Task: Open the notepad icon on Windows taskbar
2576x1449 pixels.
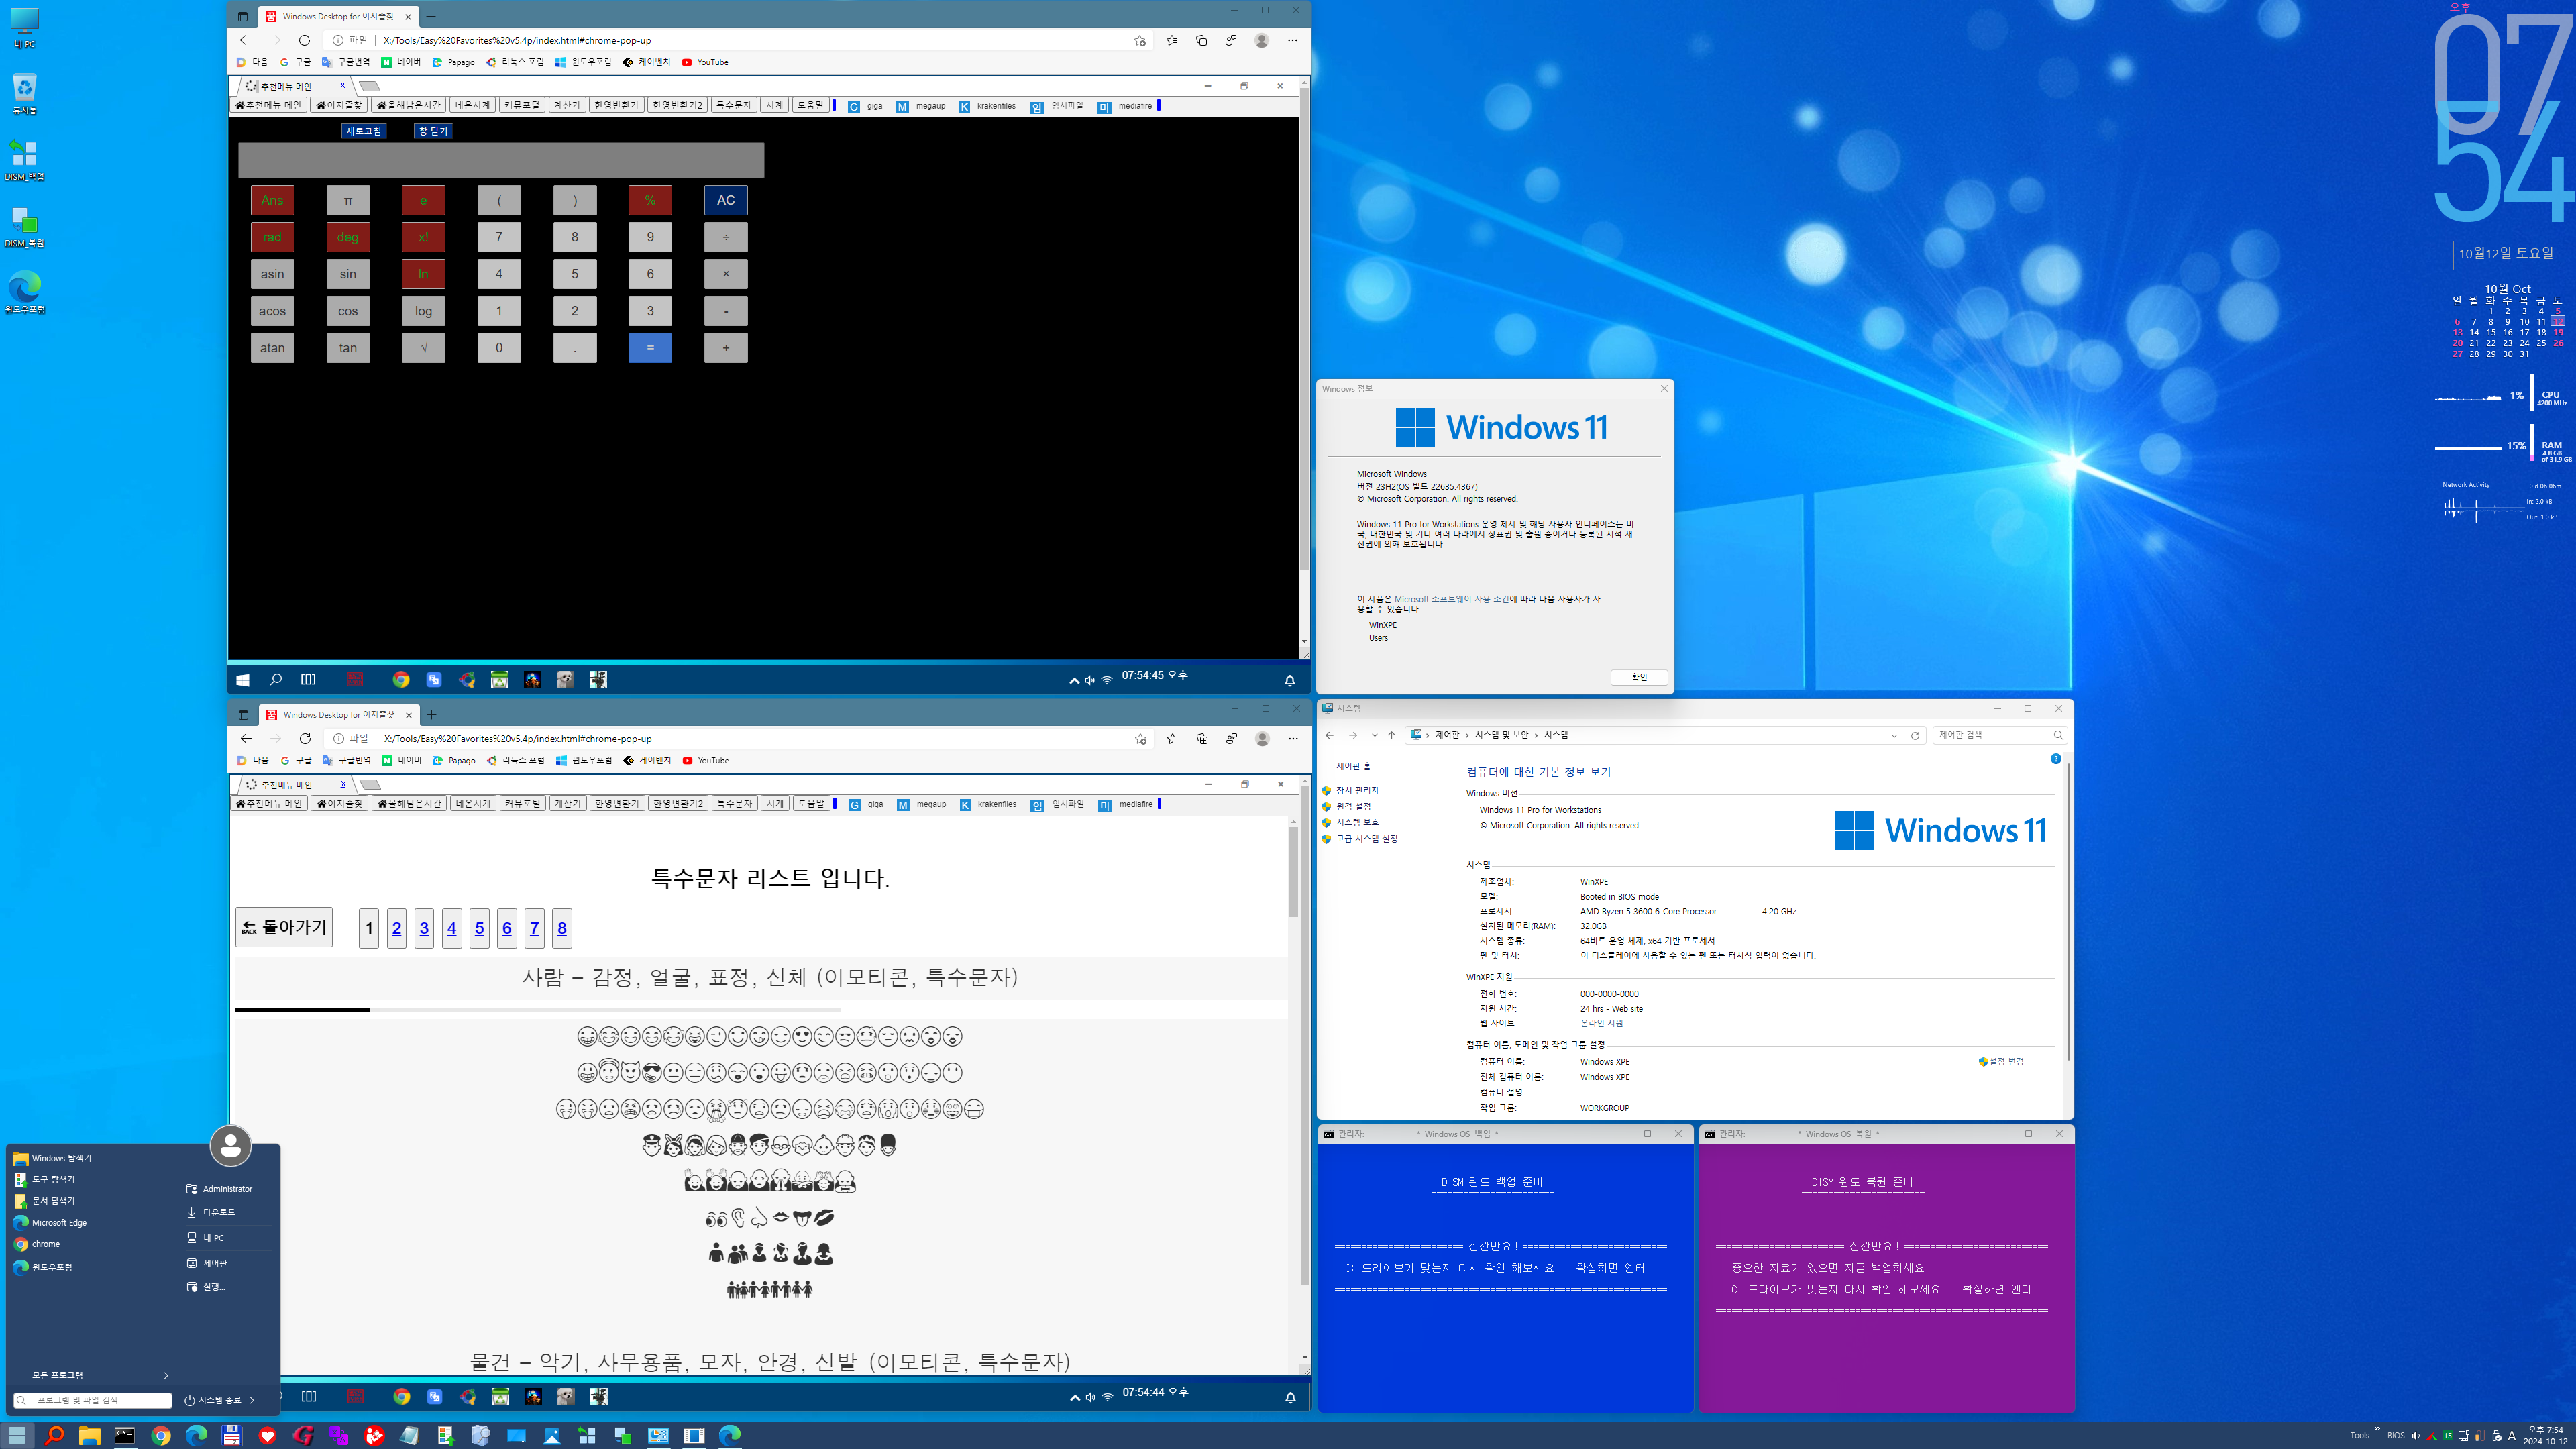Action: pyautogui.click(x=410, y=1435)
